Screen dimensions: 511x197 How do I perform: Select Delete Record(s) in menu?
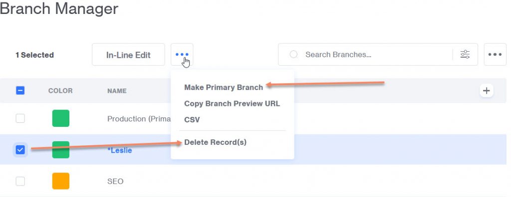(216, 142)
